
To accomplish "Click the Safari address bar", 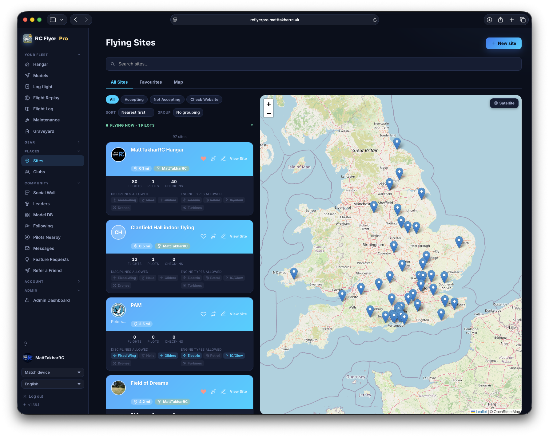I will [x=274, y=20].
